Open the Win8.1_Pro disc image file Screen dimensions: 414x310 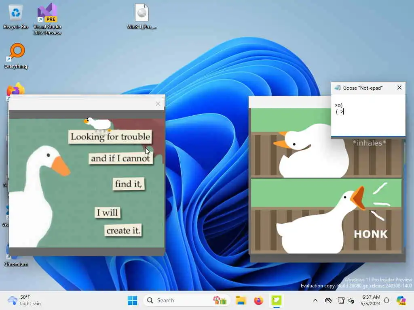142,16
